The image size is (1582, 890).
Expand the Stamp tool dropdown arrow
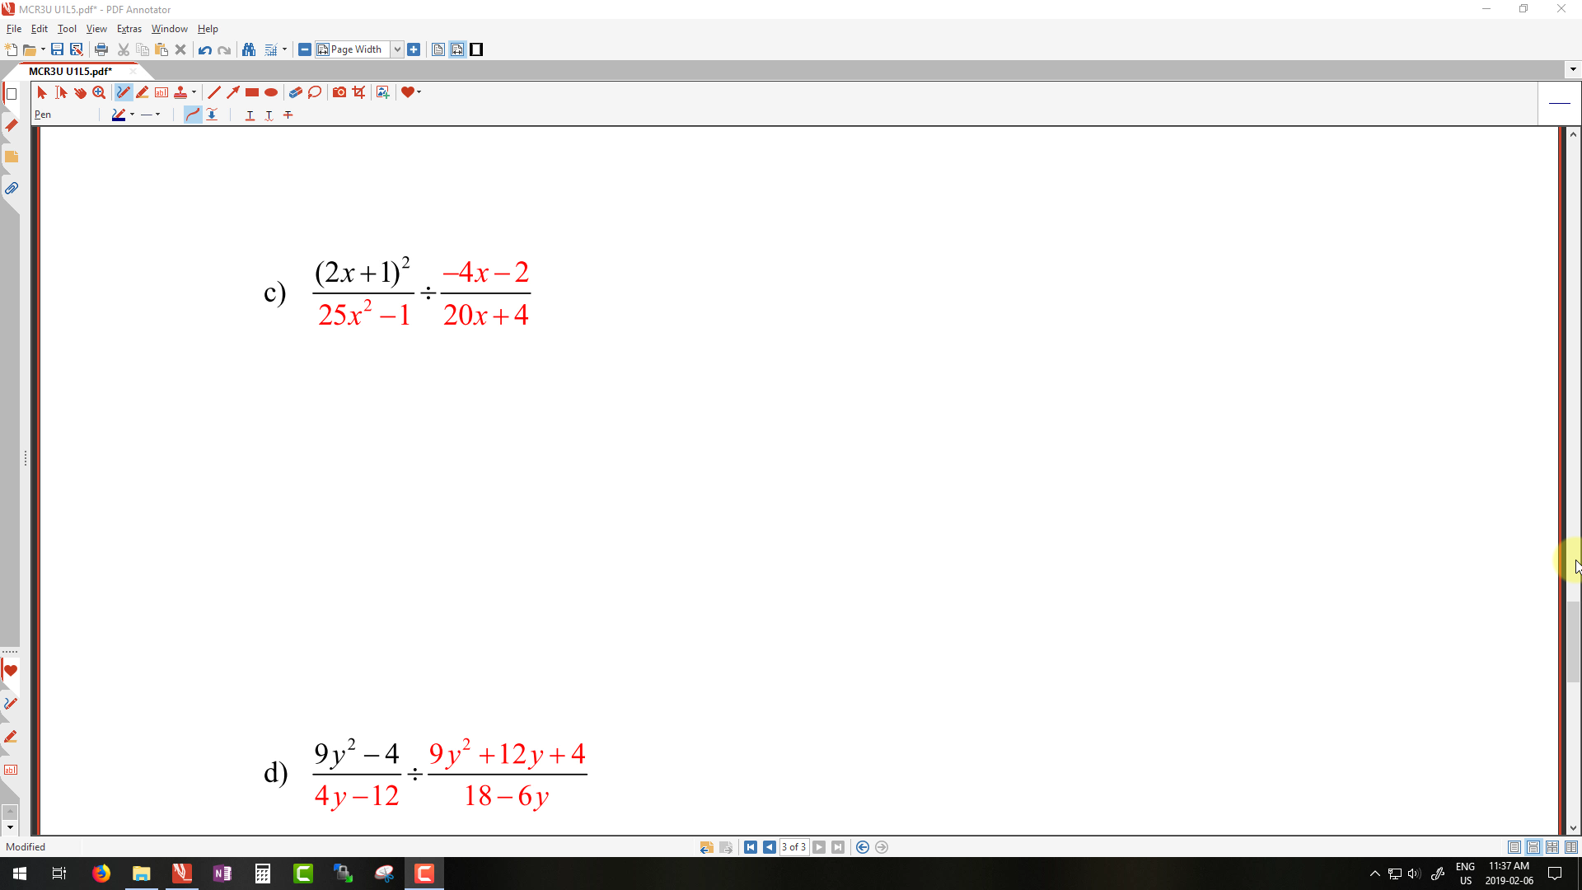pos(194,92)
